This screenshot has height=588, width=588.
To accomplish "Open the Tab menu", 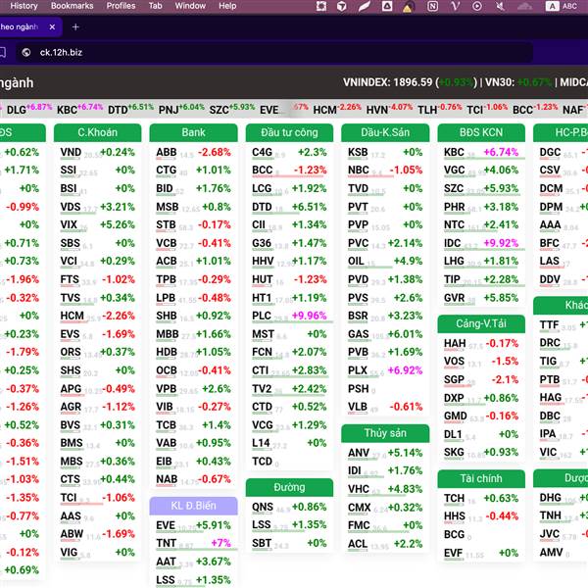I will coord(155,6).
